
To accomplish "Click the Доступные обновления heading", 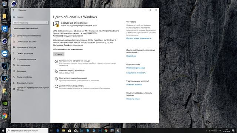I will (x=74, y=23).
